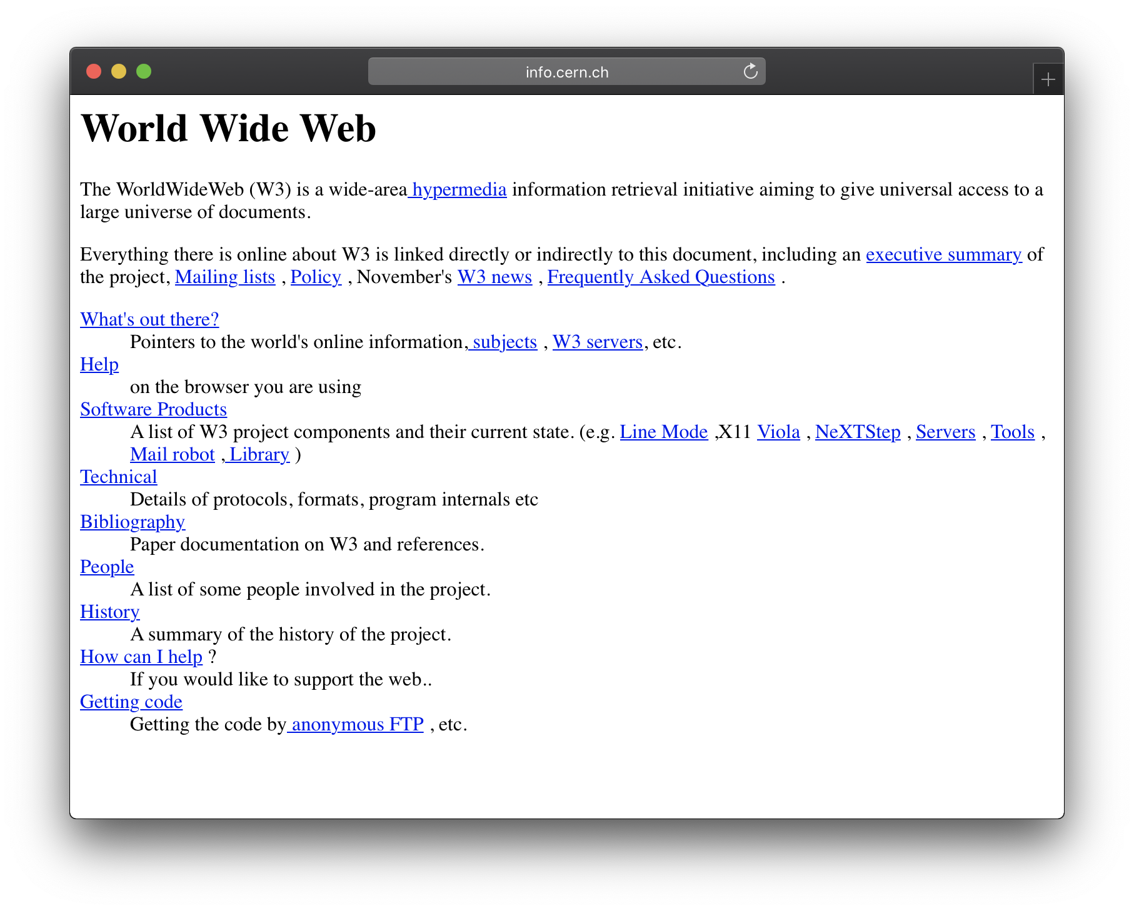The width and height of the screenshot is (1134, 911).
Task: Open the Software Products list
Action: 153,409
